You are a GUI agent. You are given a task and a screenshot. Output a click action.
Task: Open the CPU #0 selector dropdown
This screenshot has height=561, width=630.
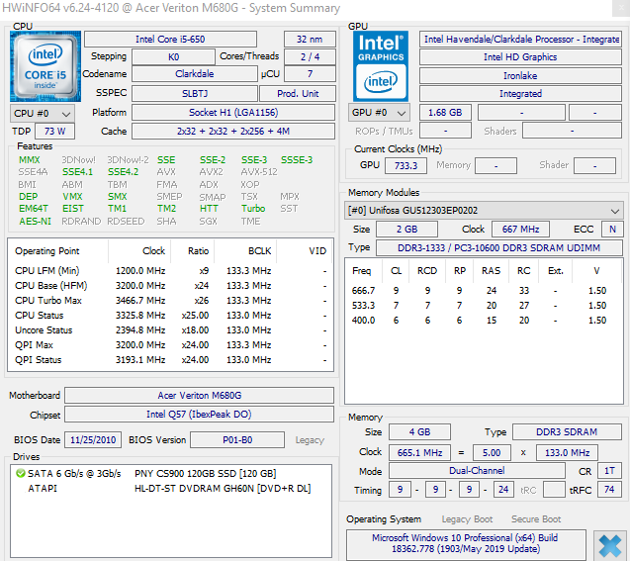(43, 114)
